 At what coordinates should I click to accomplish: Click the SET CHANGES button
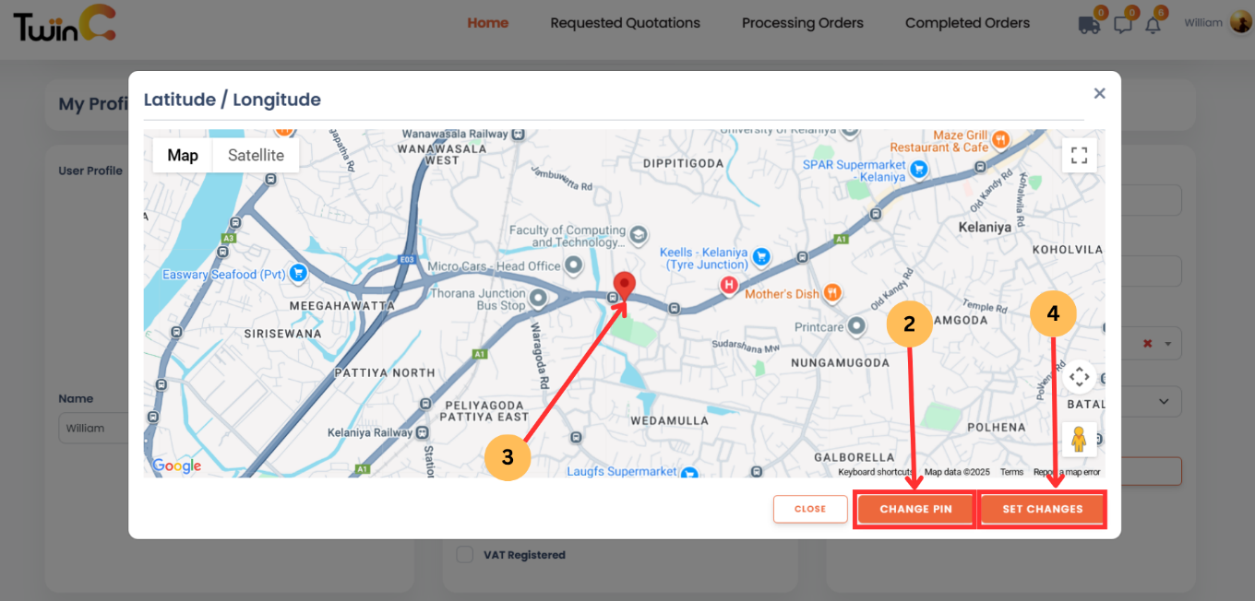click(1042, 508)
